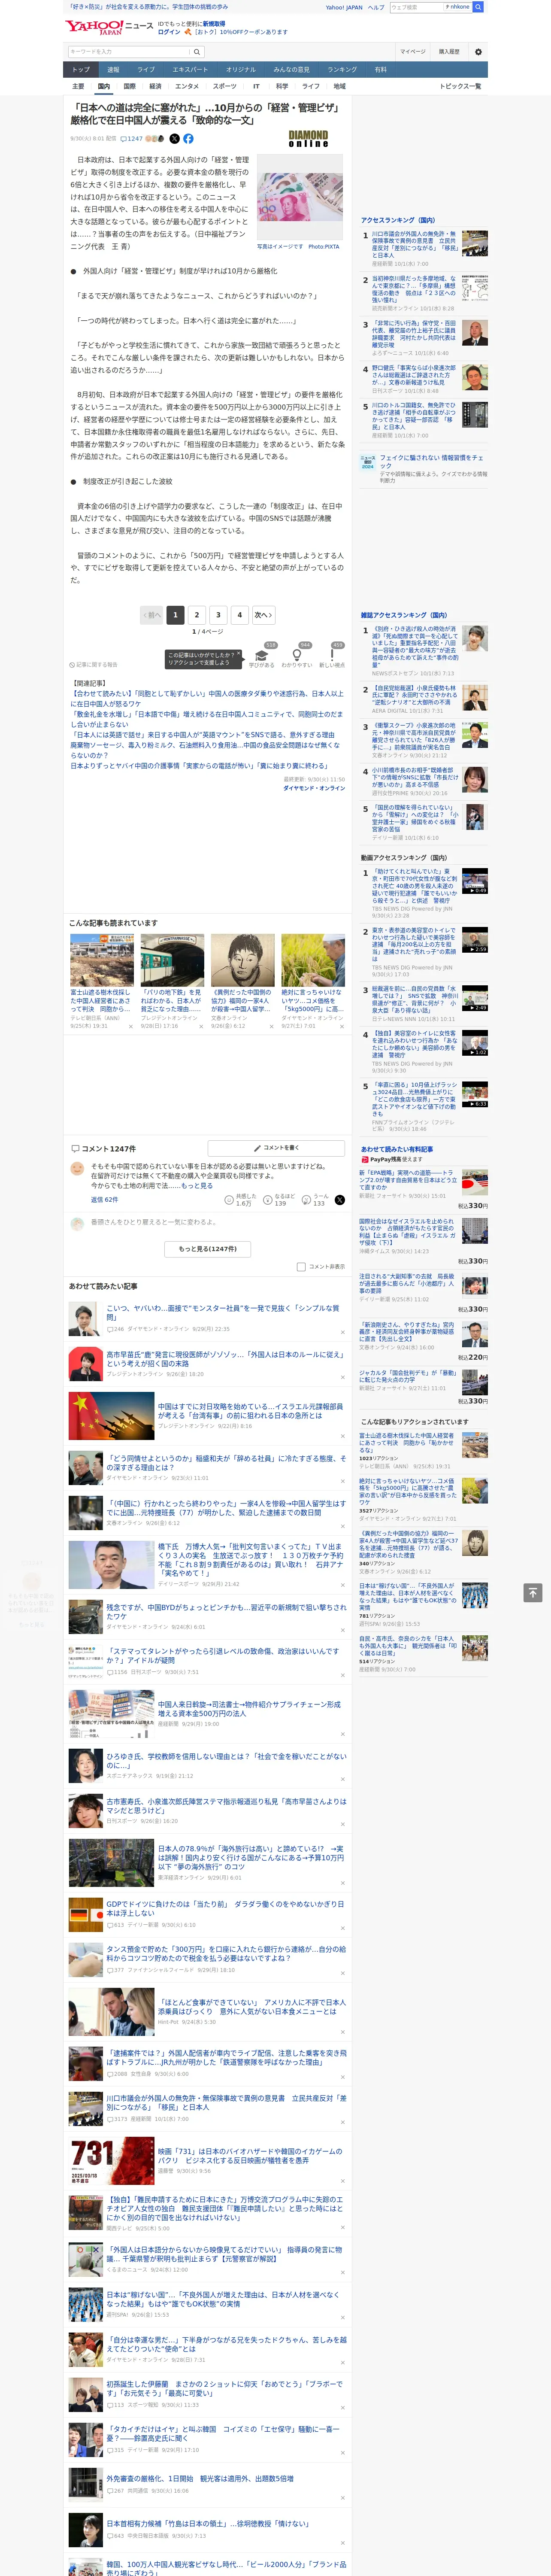
Task: Click the コメントを書く button
Action: [x=276, y=1148]
